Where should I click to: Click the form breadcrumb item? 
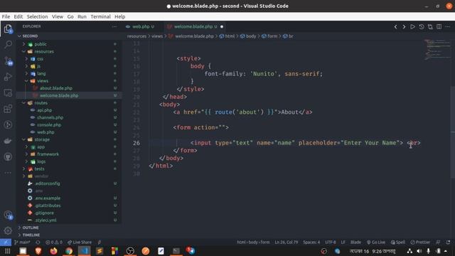click(272, 36)
